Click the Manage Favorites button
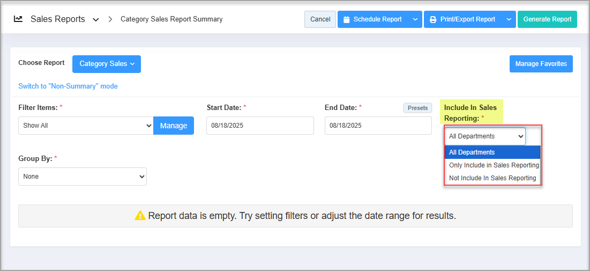 click(541, 64)
